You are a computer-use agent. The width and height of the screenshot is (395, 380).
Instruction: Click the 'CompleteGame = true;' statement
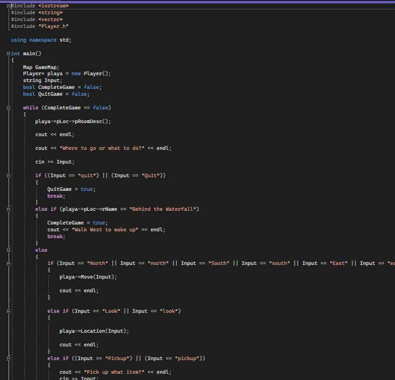[x=77, y=223]
